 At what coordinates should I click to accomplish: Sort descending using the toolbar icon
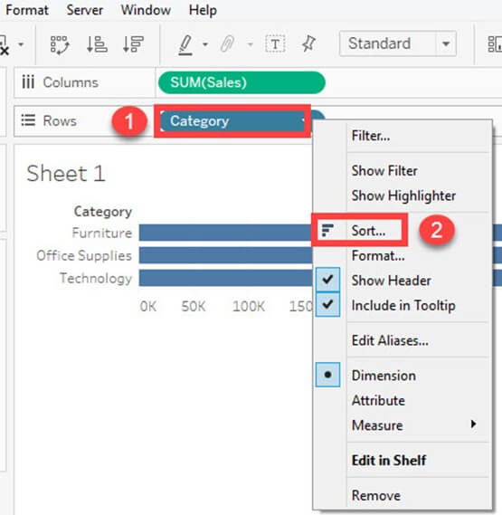[133, 44]
